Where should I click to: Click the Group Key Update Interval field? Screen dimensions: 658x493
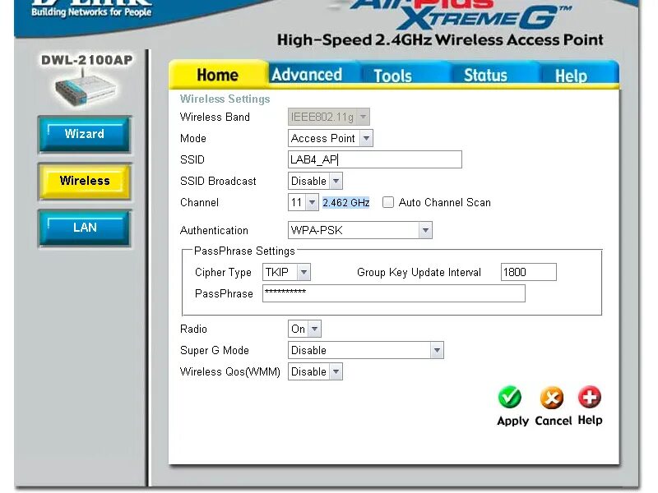pyautogui.click(x=529, y=273)
